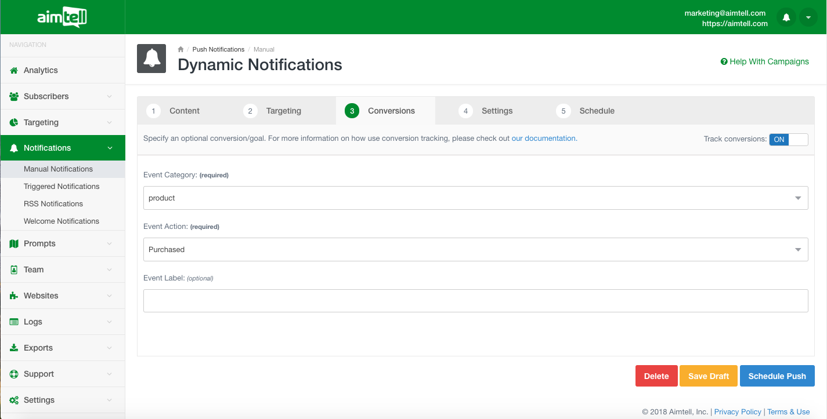Open the Prompts section icon
The width and height of the screenshot is (827, 419).
tap(13, 243)
